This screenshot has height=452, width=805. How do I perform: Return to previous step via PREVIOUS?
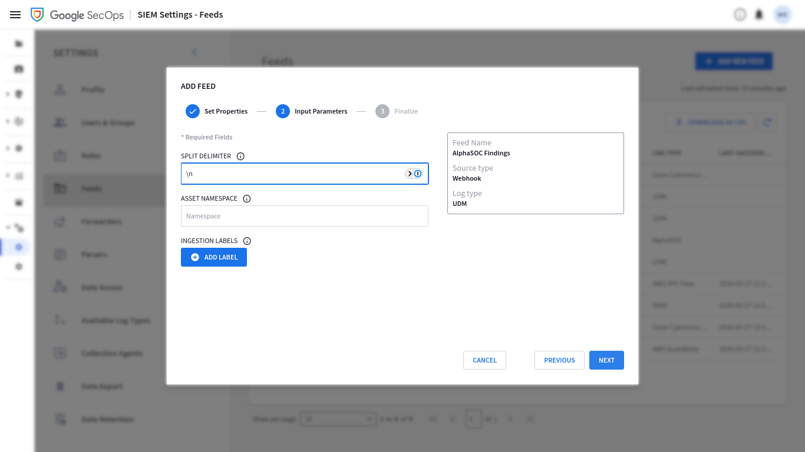(x=559, y=360)
